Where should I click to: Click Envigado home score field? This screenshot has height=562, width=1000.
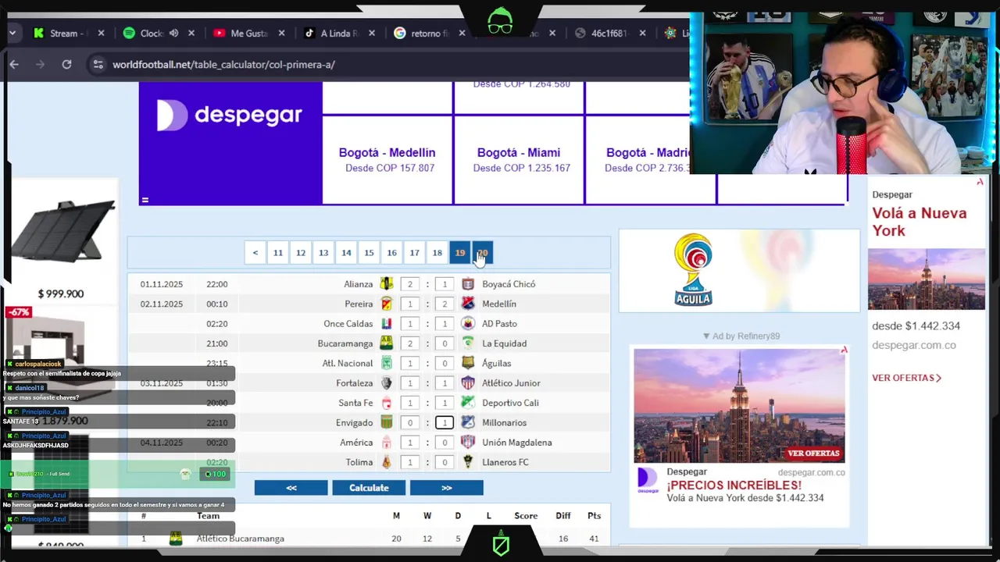(410, 422)
